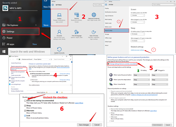The height and width of the screenshot is (127, 176).
Task: Open Ease of Access icon
Action: click(x=94, y=32)
